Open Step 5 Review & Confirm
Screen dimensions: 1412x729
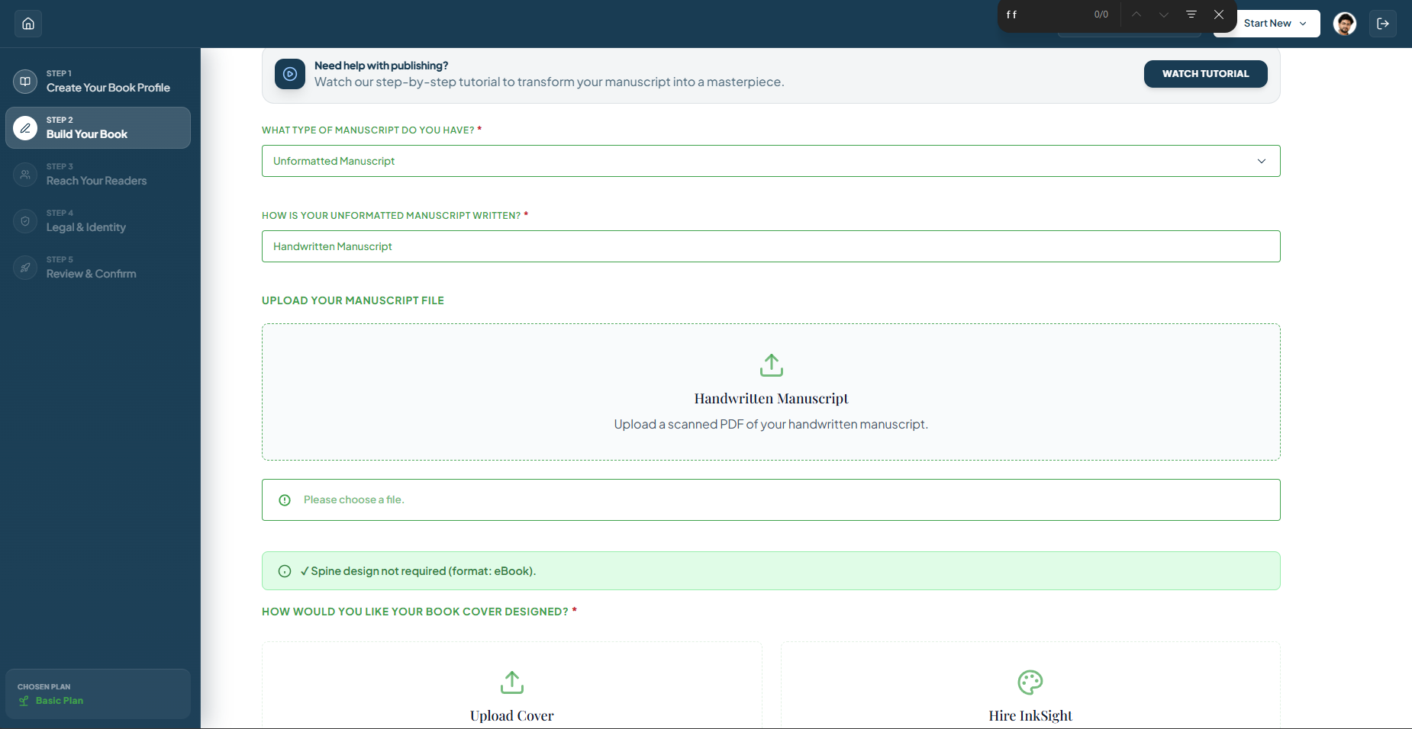98,267
